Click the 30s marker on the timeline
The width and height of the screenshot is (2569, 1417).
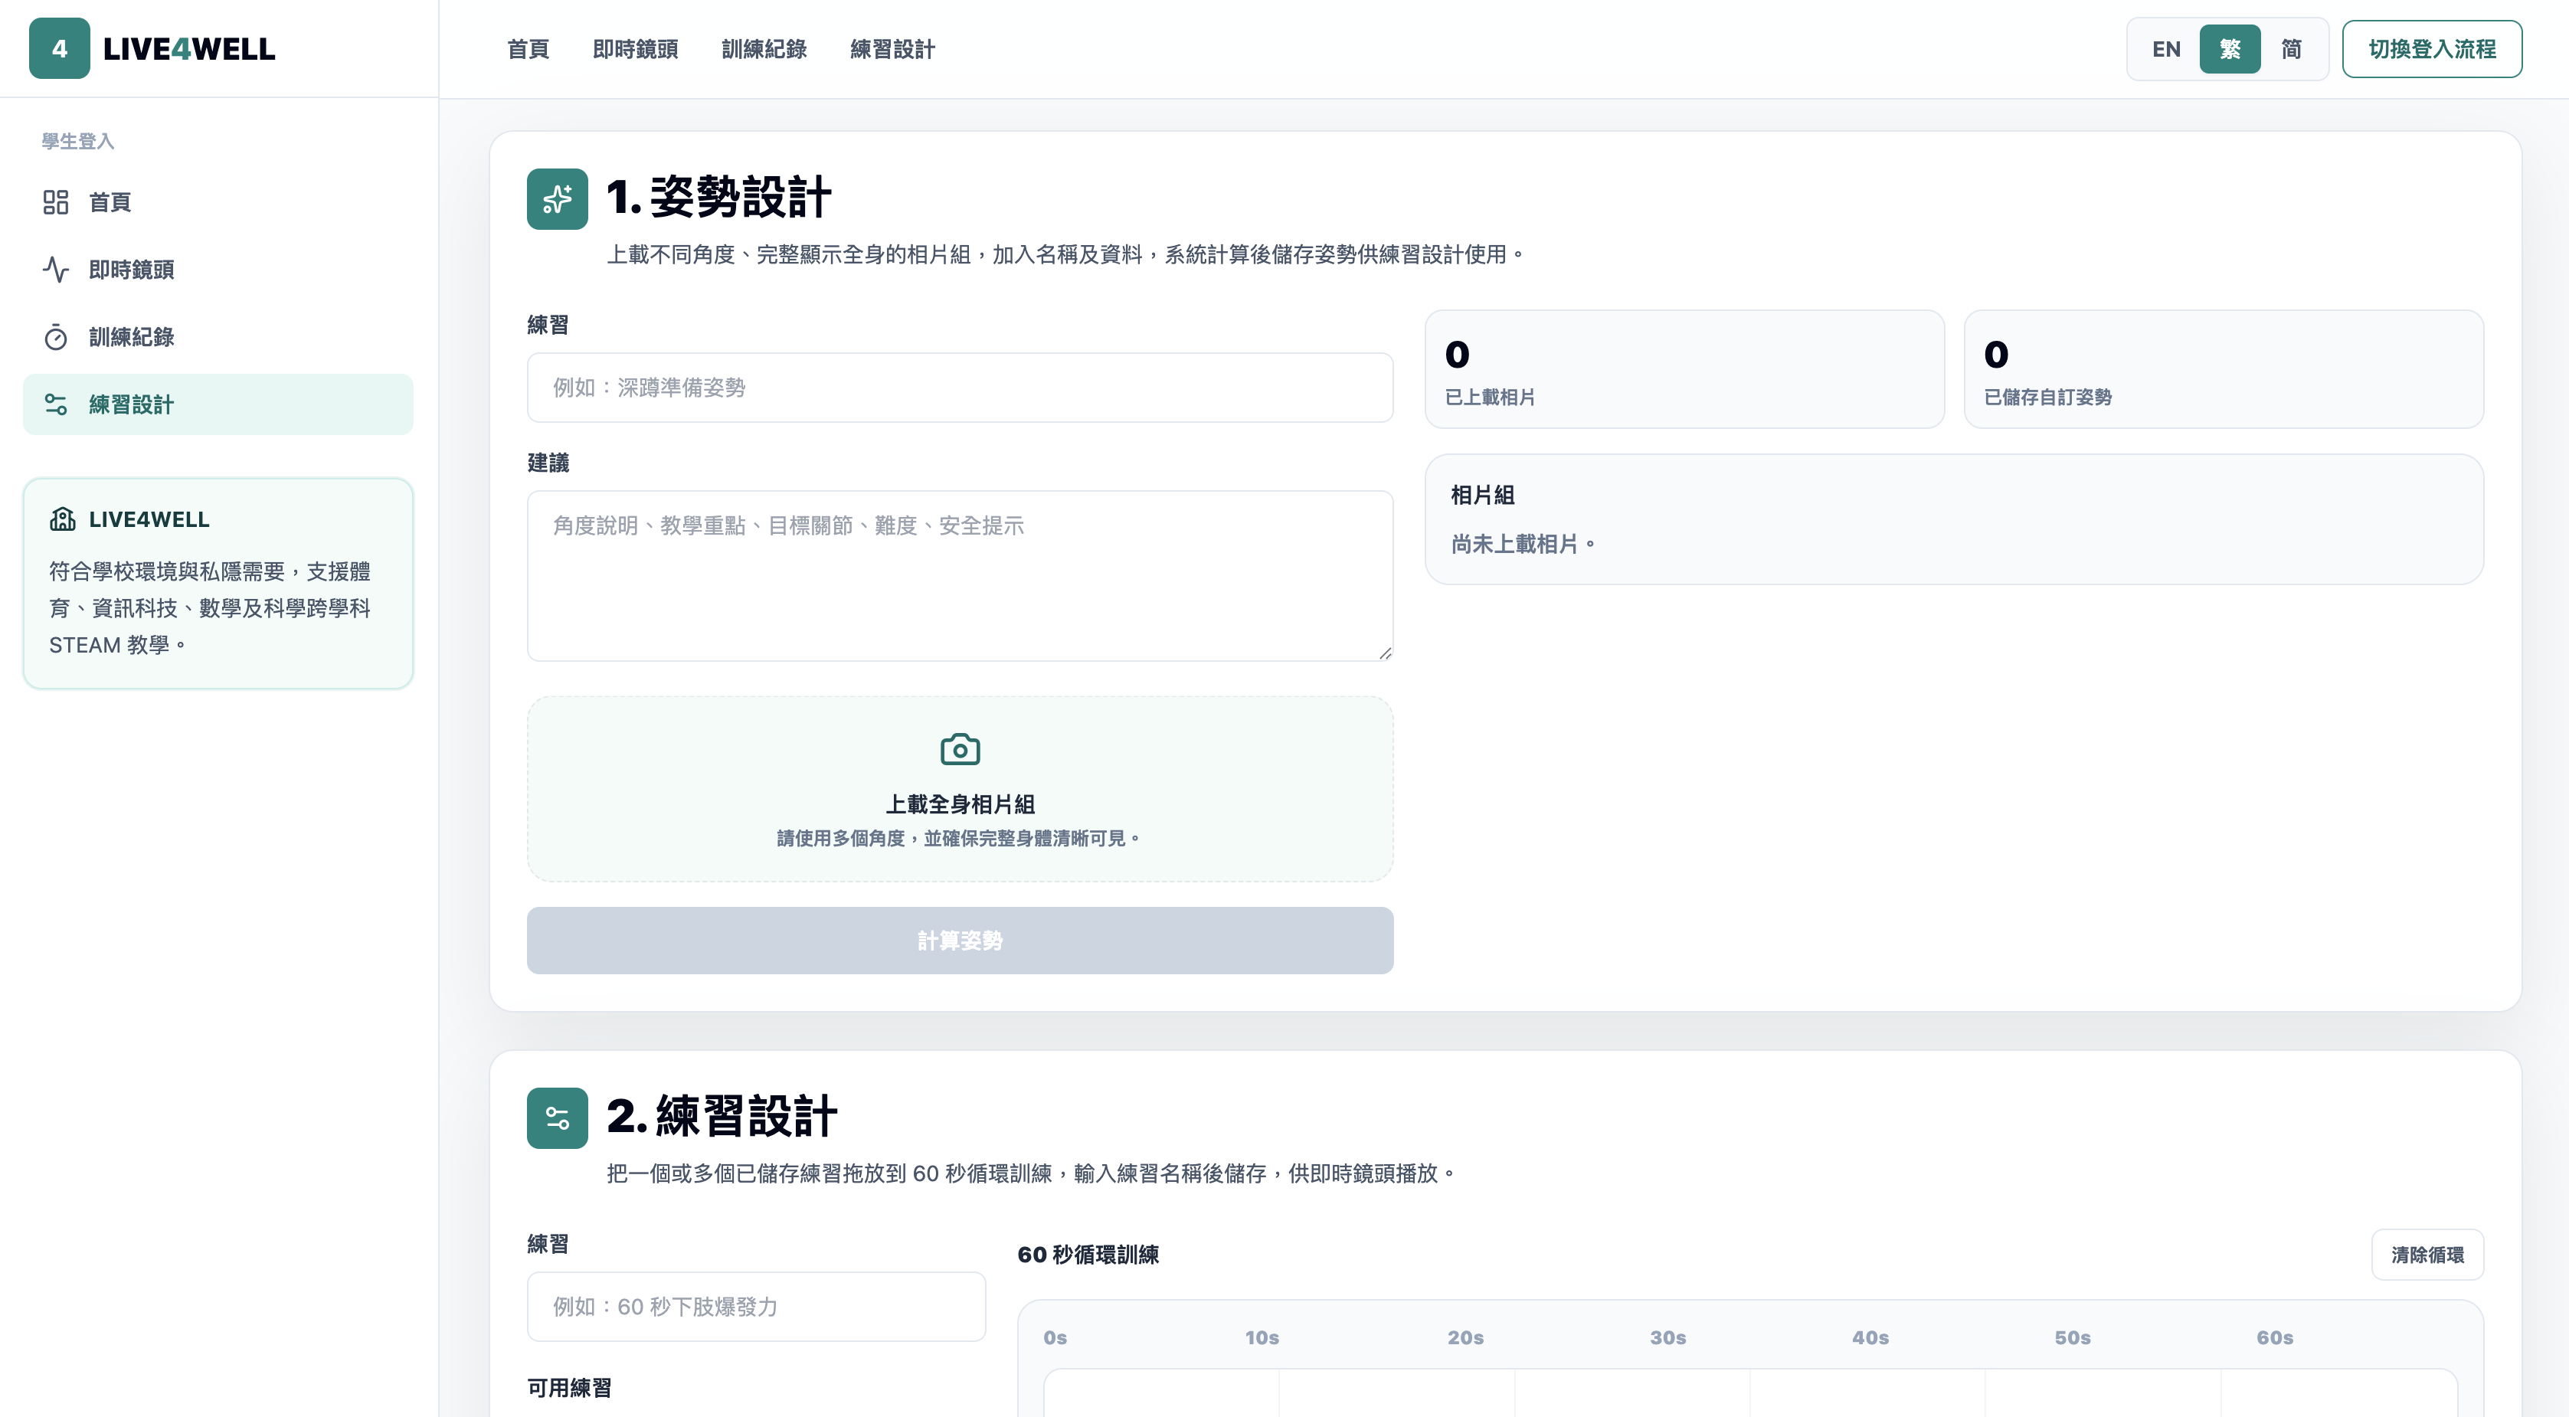1667,1337
